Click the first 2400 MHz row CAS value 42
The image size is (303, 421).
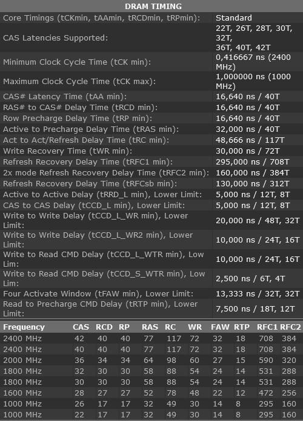(x=79, y=339)
